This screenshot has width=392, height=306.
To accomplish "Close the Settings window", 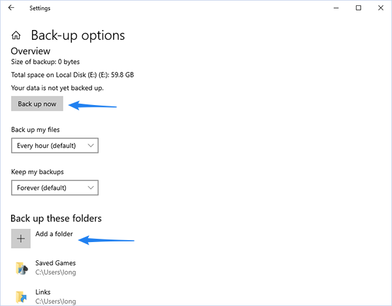I will tap(380, 8).
